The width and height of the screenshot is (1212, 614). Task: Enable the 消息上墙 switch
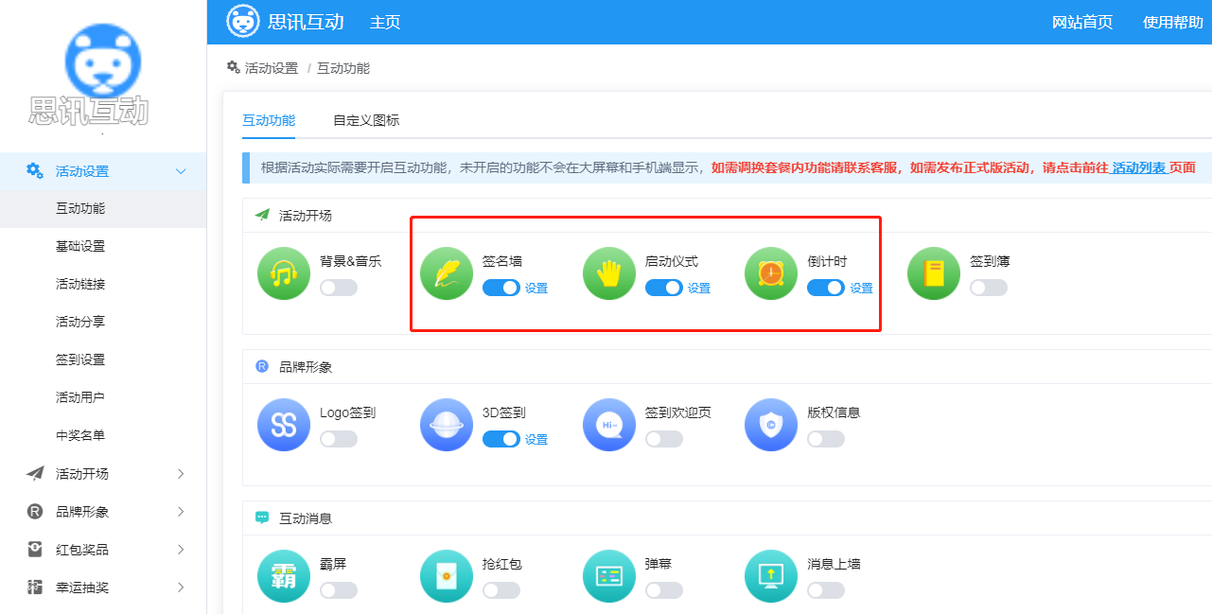click(826, 590)
